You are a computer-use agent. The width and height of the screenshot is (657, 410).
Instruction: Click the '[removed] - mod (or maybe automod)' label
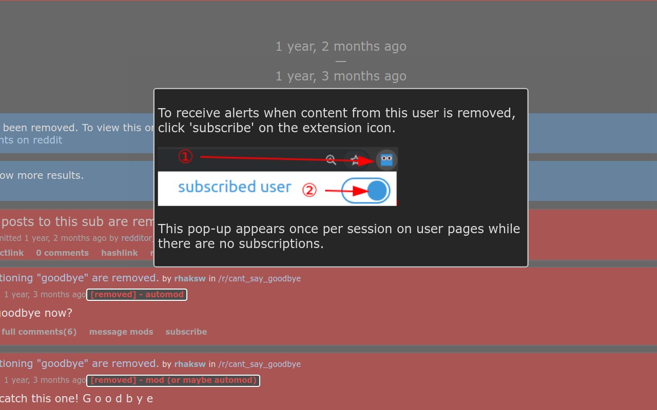point(173,380)
